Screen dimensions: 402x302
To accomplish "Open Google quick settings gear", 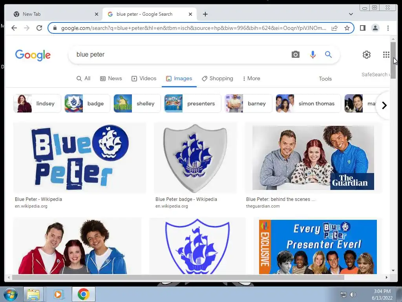I will [367, 54].
